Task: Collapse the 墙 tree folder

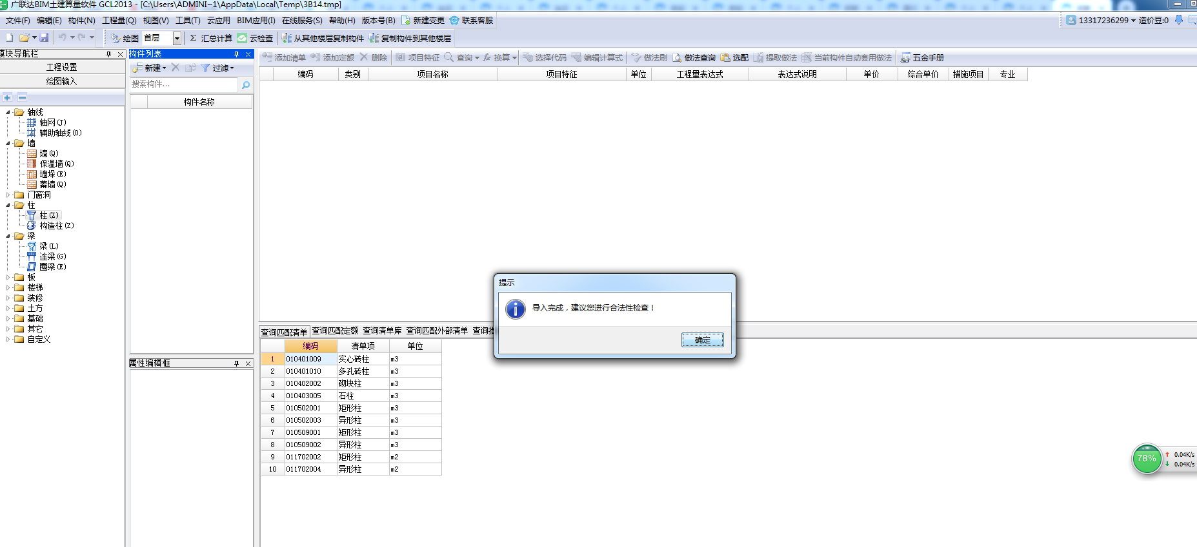Action: (8, 143)
